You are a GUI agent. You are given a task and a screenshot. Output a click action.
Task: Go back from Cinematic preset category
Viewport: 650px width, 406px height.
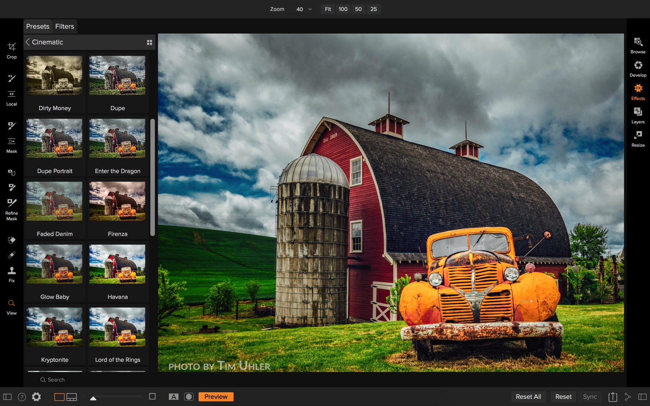tap(28, 42)
